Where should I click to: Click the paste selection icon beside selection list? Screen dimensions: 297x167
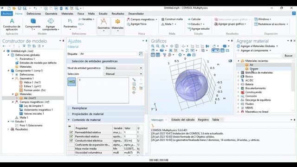point(134,88)
